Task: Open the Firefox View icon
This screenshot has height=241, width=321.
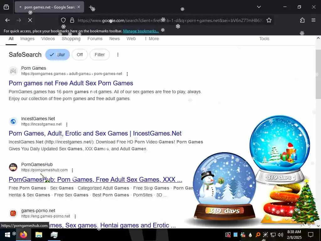Action: (x=6, y=7)
